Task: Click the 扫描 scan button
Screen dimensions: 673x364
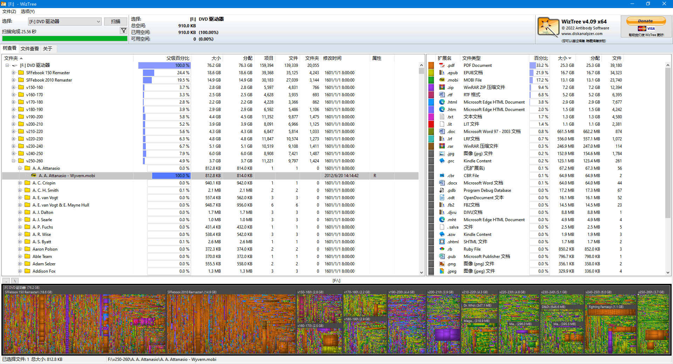Action: pyautogui.click(x=116, y=21)
